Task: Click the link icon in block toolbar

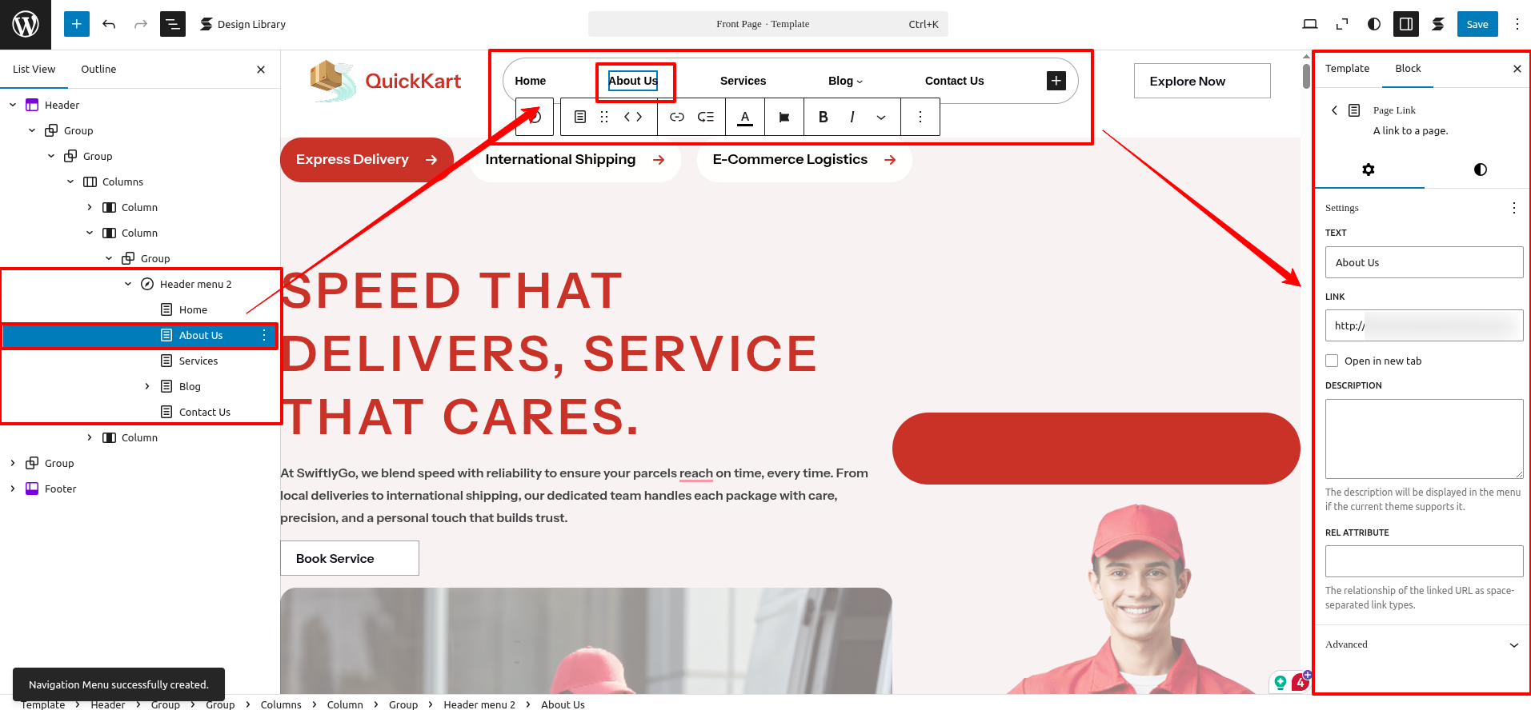Action: (676, 117)
